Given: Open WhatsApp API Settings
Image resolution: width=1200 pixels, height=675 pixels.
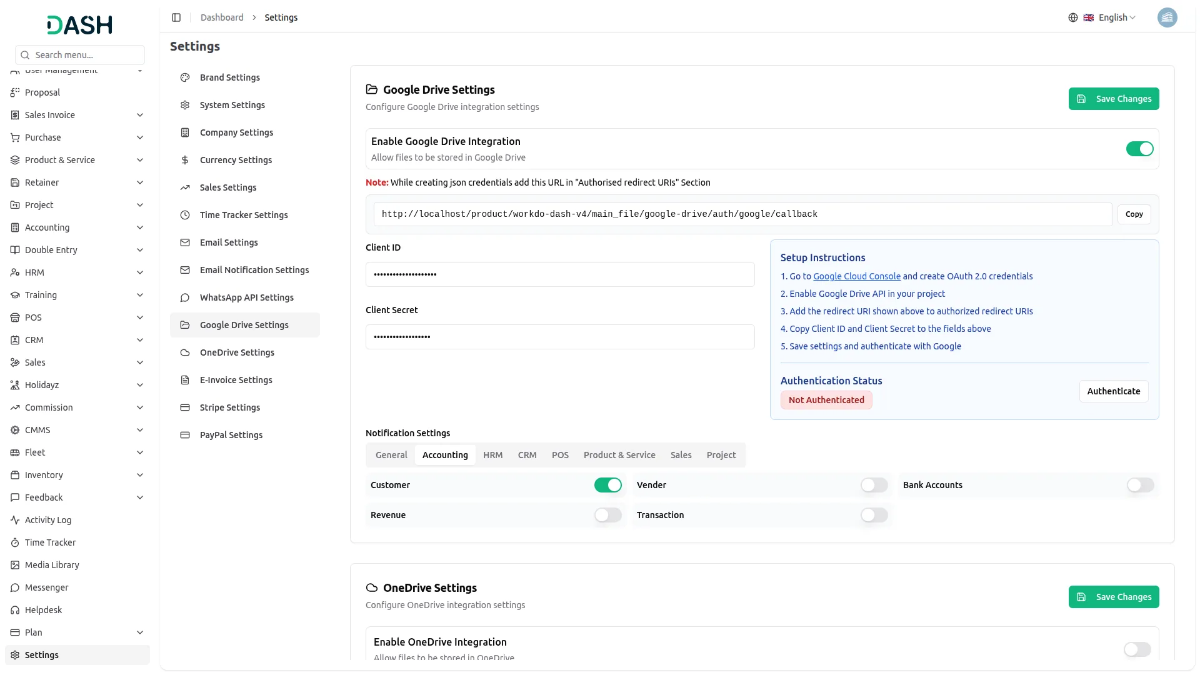Looking at the screenshot, I should tap(246, 297).
